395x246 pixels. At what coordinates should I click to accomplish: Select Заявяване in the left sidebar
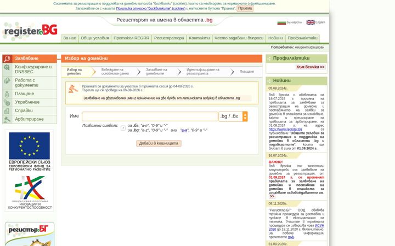(x=30, y=58)
